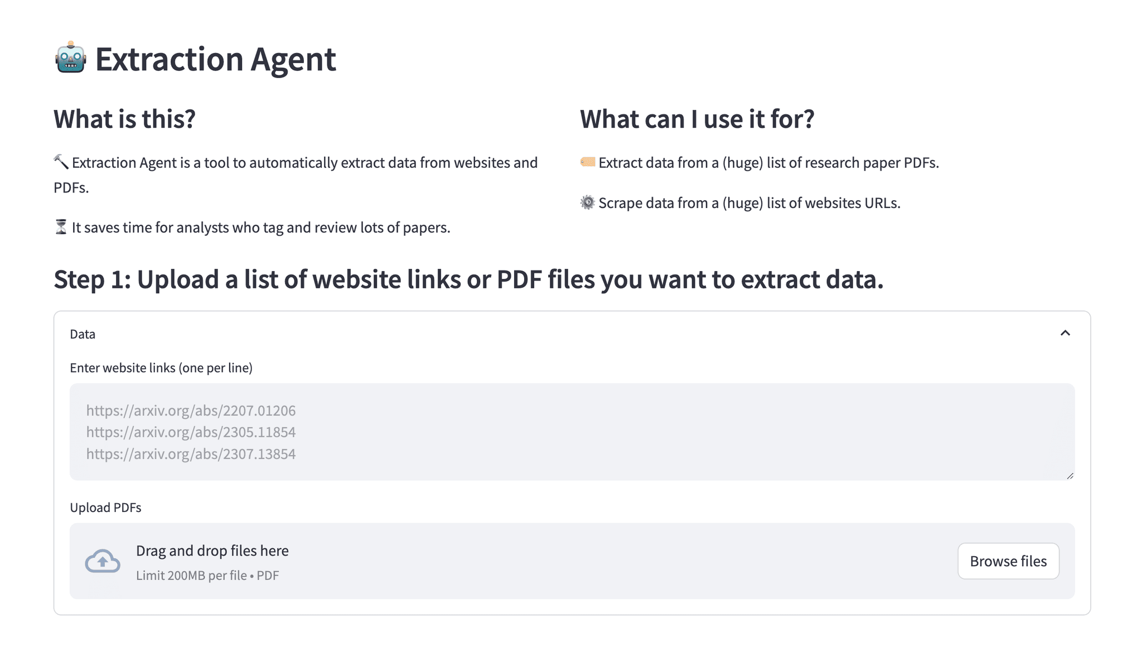Click the What can I use it for? heading

click(697, 119)
